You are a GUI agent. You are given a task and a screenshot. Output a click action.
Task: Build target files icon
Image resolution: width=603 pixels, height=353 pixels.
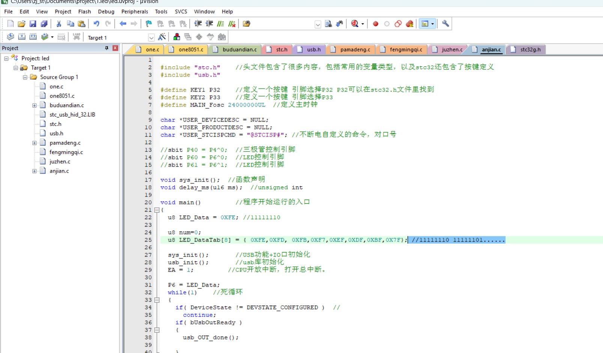(22, 37)
